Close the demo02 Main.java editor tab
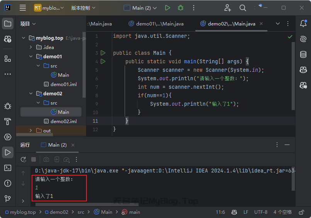This screenshot has height=218, width=311. (x=261, y=24)
